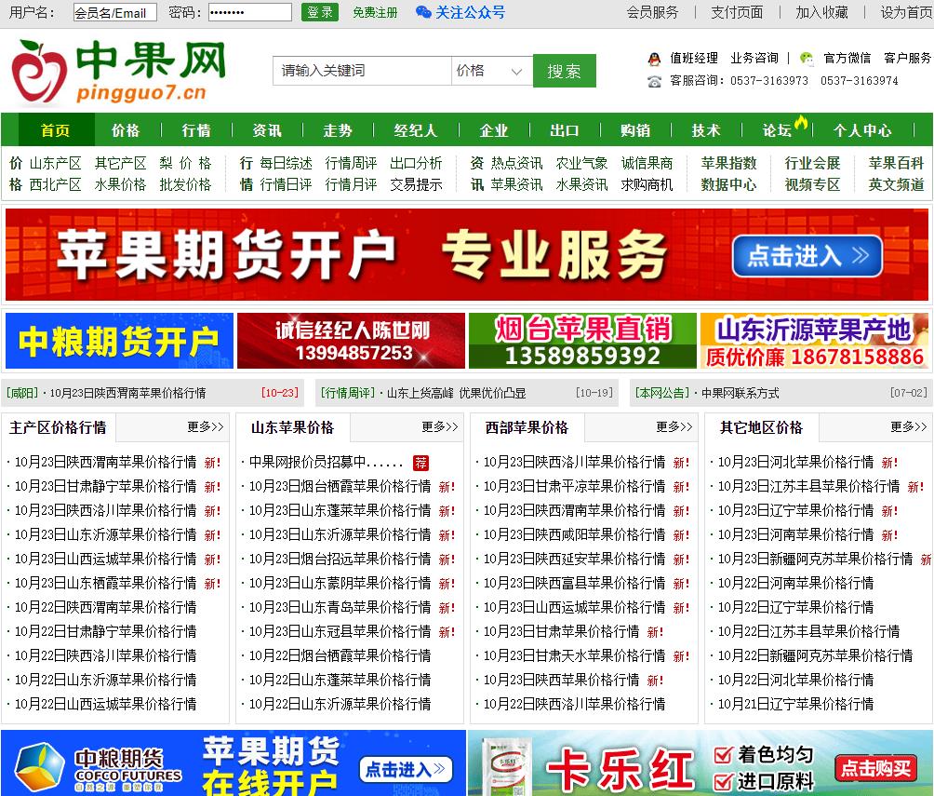Open 英文频道 link
This screenshot has height=796, width=934.
(896, 185)
